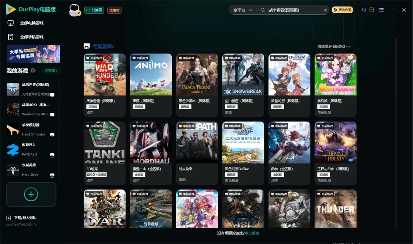Open Throne and Liberty 王权与自由 card
Image resolution: width=413 pixels, height=244 pixels.
point(335,153)
